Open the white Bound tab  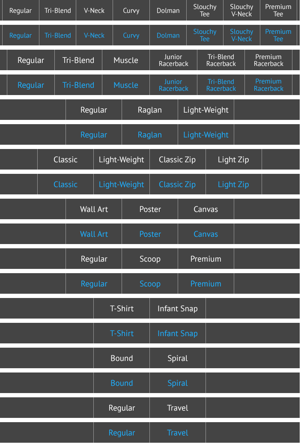pos(122,358)
